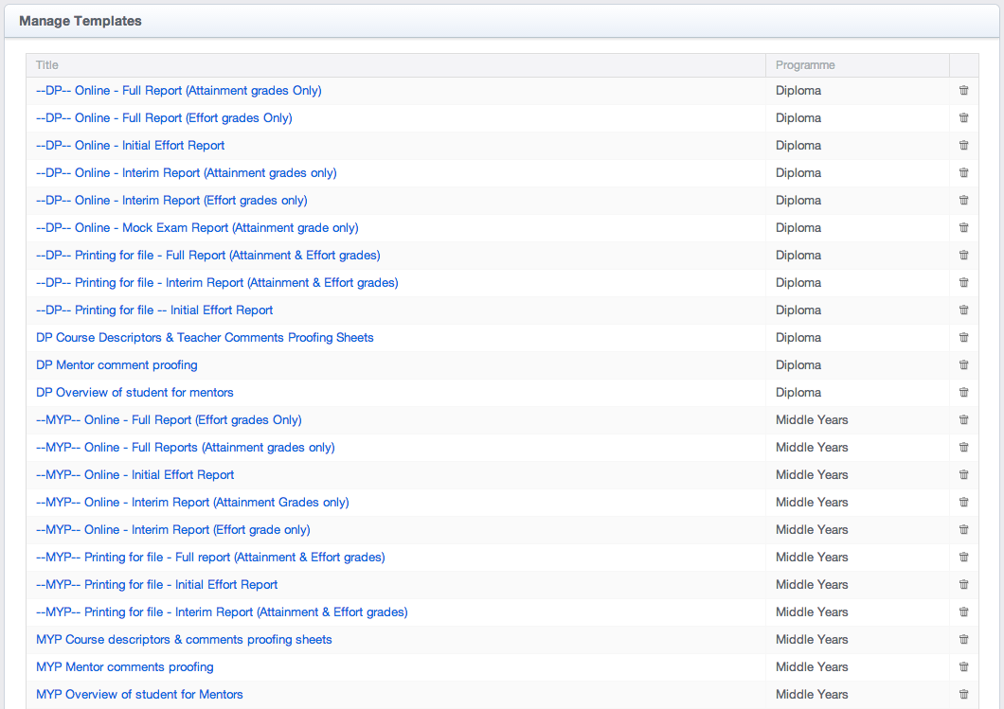Delete DP Online Interim Report (Effort grades only)
The image size is (1004, 709).
pos(963,201)
